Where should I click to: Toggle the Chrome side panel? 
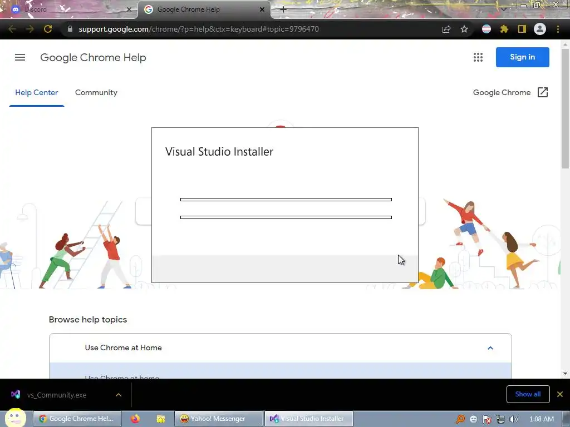tap(522, 29)
